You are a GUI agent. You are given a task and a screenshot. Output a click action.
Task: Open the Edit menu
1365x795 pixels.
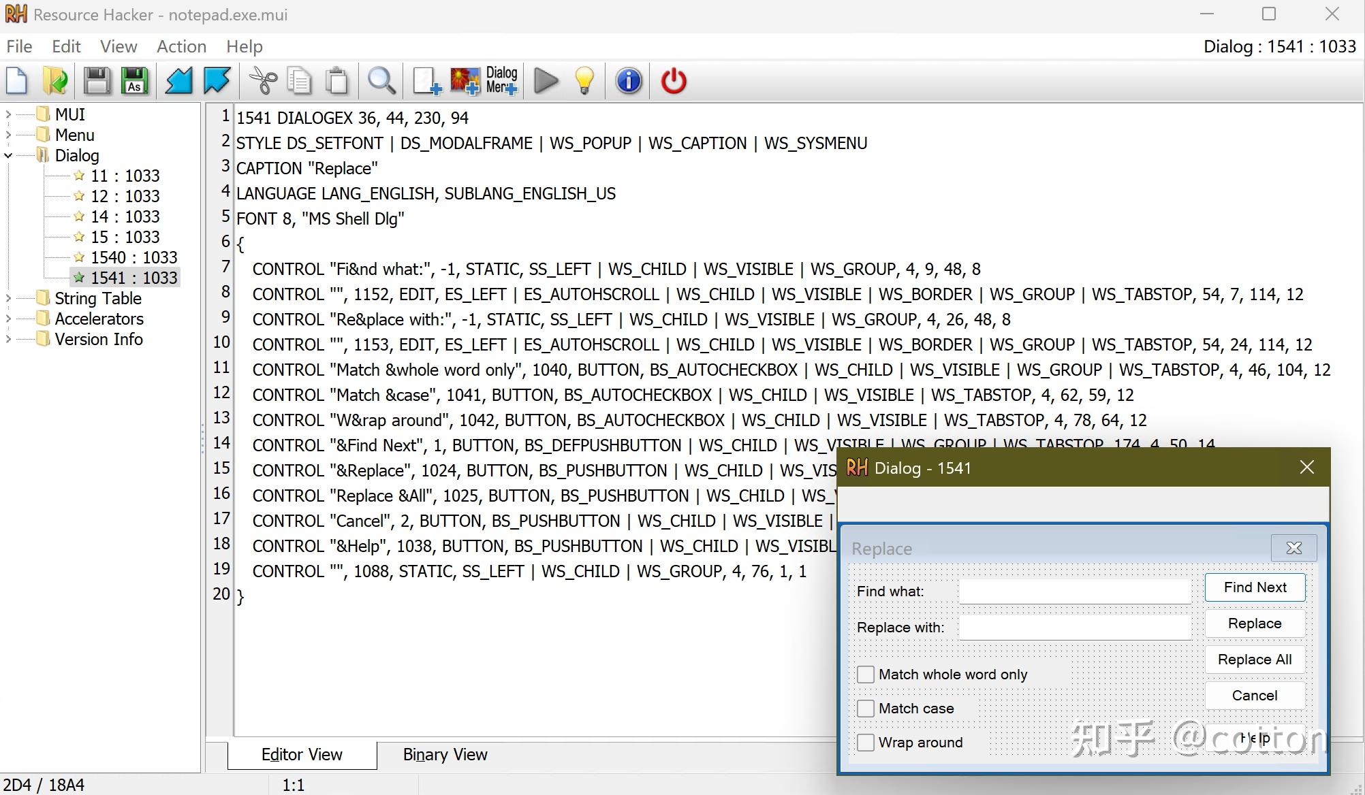pyautogui.click(x=66, y=46)
